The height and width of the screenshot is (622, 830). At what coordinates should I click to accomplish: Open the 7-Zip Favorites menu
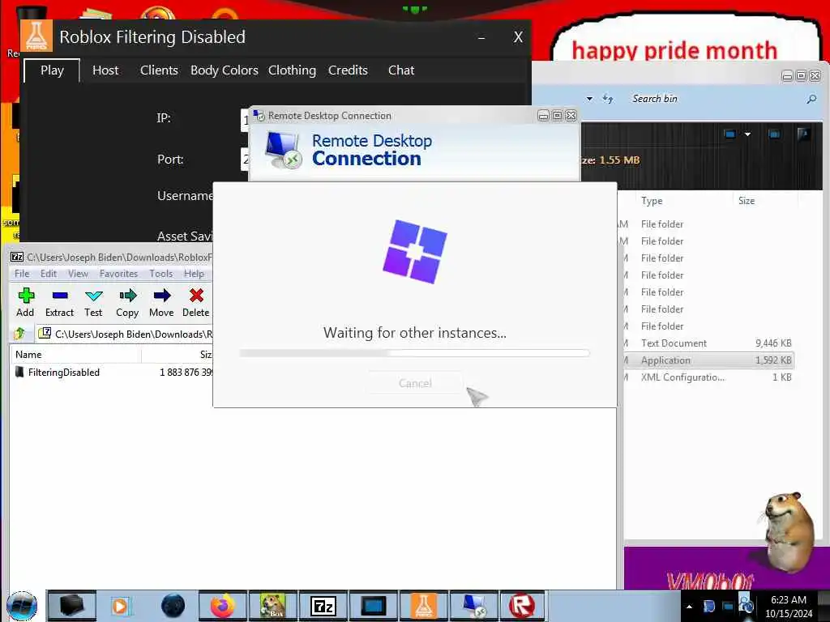[x=118, y=274]
